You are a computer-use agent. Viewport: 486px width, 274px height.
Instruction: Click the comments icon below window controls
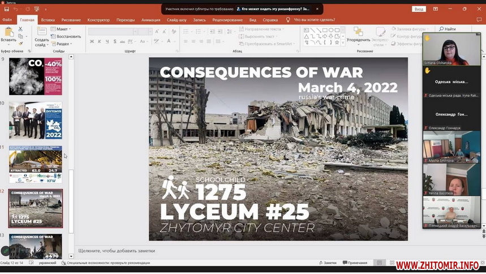(x=480, y=20)
